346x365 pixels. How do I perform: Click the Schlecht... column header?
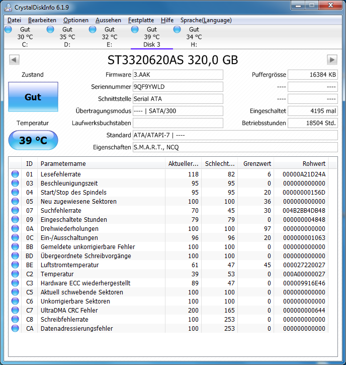(x=220, y=164)
